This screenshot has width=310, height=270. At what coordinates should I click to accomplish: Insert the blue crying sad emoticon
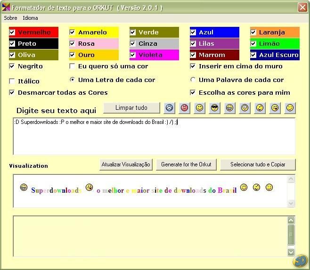point(170,108)
